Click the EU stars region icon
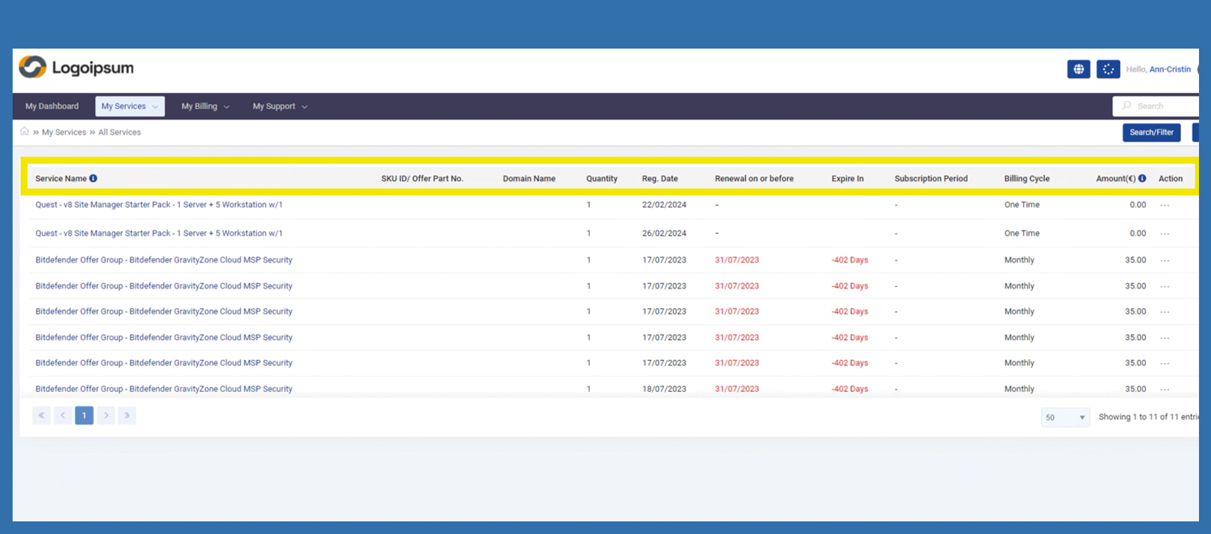This screenshot has width=1211, height=534. click(x=1108, y=69)
